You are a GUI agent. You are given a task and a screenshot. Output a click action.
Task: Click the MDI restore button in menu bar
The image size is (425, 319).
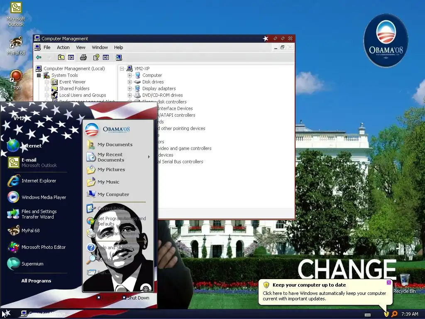pos(282,47)
